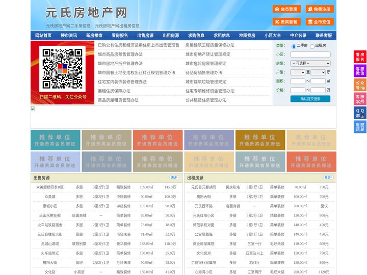Open 出售房源 navigation item

click(x=145, y=36)
